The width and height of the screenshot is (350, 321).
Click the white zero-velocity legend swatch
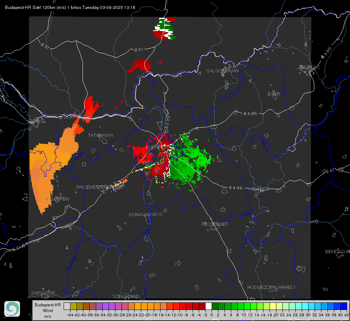tap(208, 306)
